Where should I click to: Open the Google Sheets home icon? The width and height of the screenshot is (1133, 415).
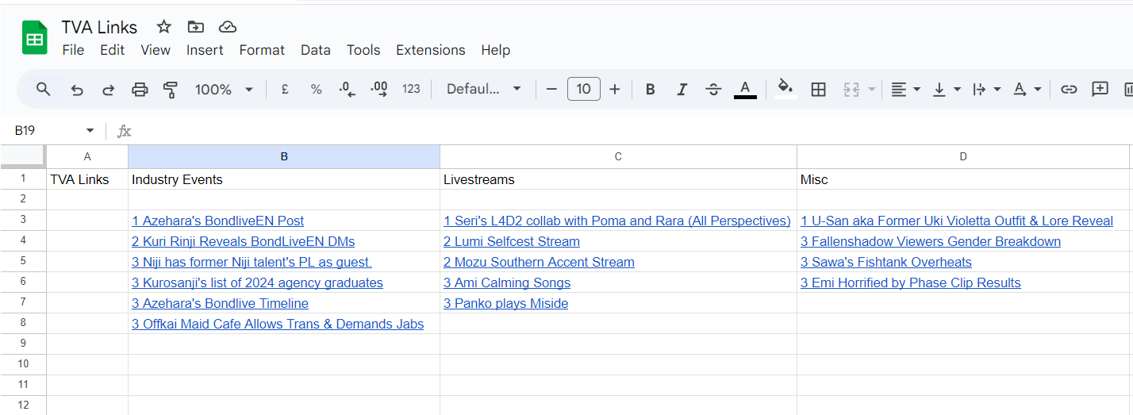[x=35, y=38]
